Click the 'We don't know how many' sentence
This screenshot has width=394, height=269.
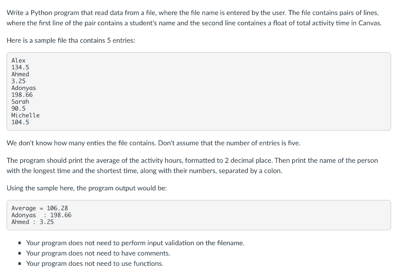154,143
